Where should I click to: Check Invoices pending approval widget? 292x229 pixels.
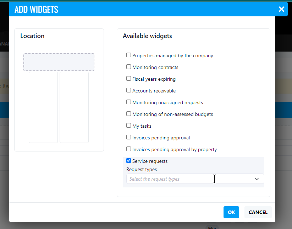[x=128, y=137]
